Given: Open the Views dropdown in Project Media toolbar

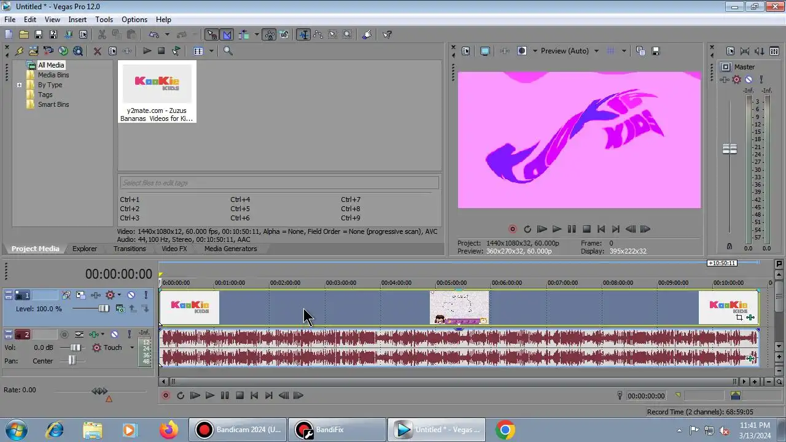Looking at the screenshot, I should click(211, 51).
